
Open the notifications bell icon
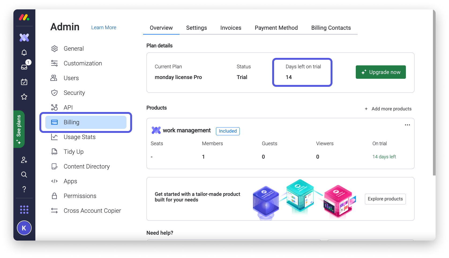(24, 53)
